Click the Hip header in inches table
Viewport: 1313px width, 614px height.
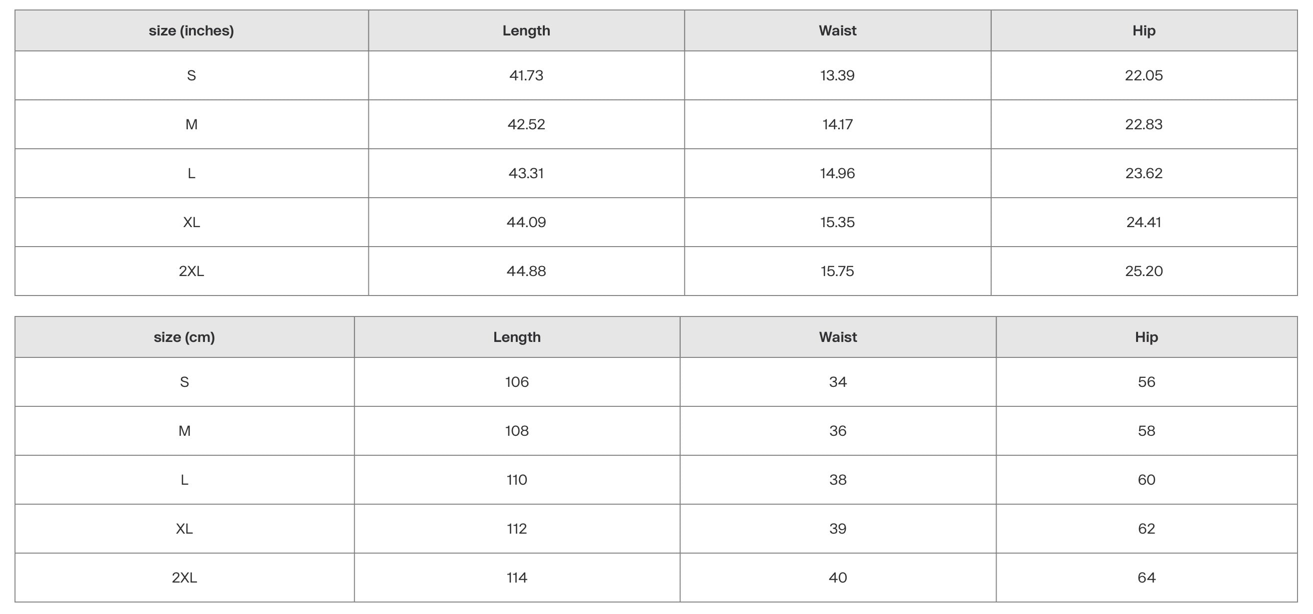click(x=1144, y=30)
